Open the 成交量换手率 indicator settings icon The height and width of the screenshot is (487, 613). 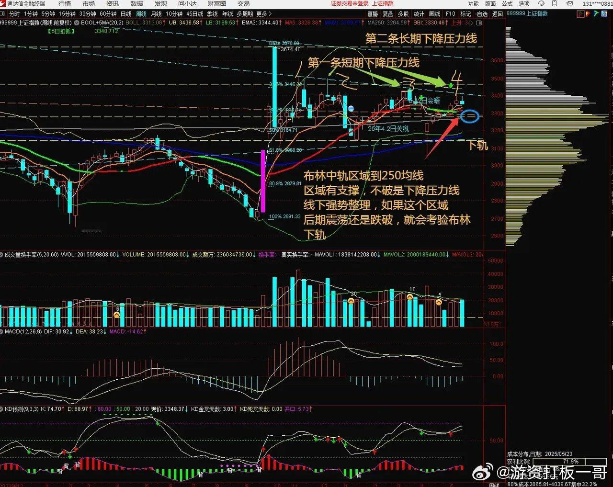click(x=2, y=254)
